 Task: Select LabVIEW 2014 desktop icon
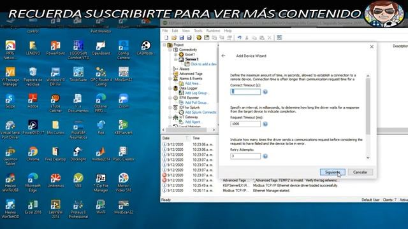click(x=55, y=209)
